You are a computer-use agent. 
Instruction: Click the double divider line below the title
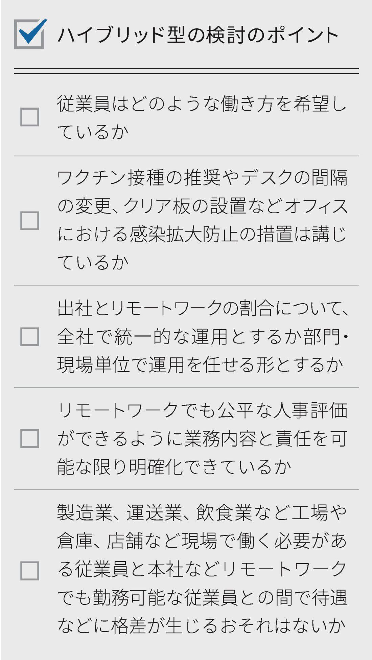[186, 71]
